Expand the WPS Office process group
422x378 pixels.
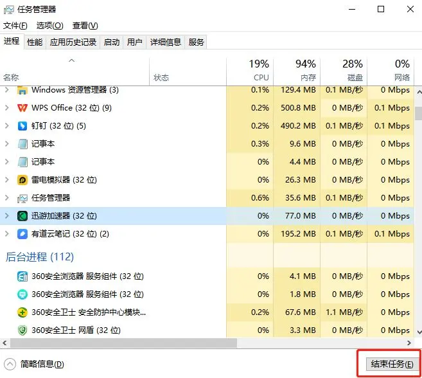[x=7, y=108]
